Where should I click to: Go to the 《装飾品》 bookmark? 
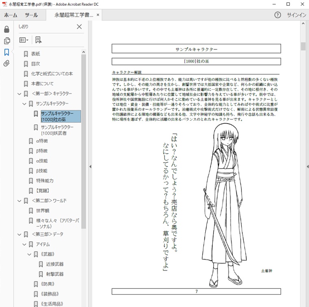[x=50, y=294]
